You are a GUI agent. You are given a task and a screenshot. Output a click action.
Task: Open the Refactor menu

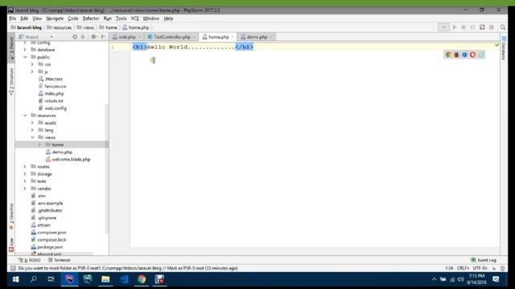tap(91, 18)
